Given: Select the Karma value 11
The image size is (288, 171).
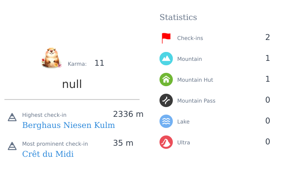Looking at the screenshot, I should pos(99,63).
